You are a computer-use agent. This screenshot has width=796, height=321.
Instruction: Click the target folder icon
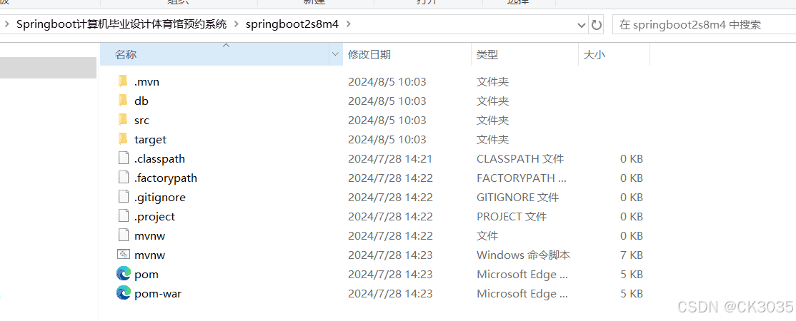click(123, 139)
